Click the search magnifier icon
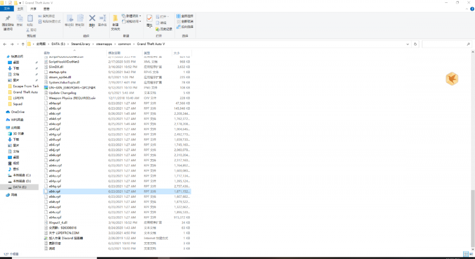Viewport: 475px width, 259px height. coord(468,44)
